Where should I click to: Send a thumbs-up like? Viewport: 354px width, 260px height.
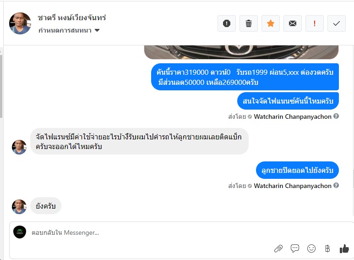[x=344, y=249]
